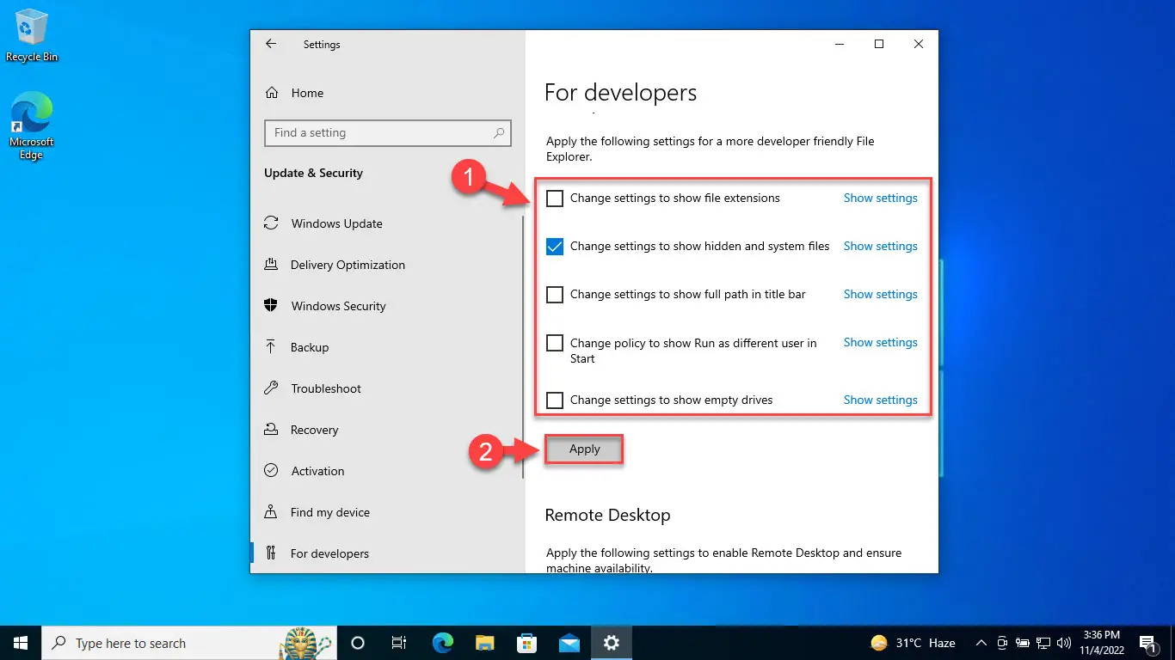This screenshot has height=660, width=1175.
Task: Show hidden tray icons chevron
Action: pos(981,643)
